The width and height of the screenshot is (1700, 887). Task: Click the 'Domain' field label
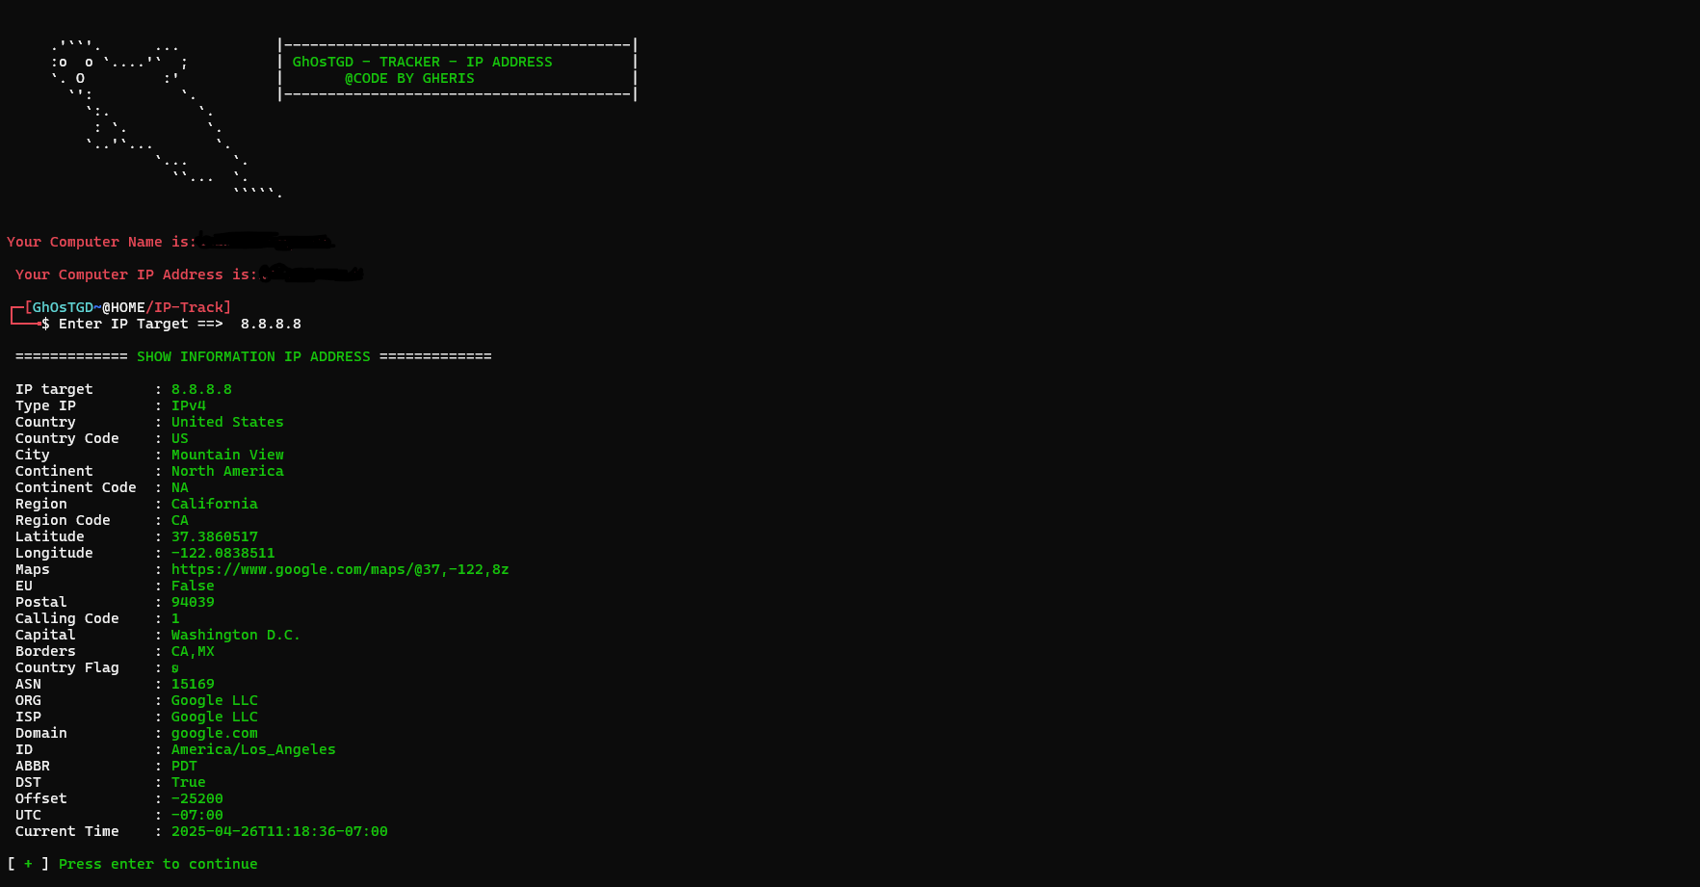point(41,733)
